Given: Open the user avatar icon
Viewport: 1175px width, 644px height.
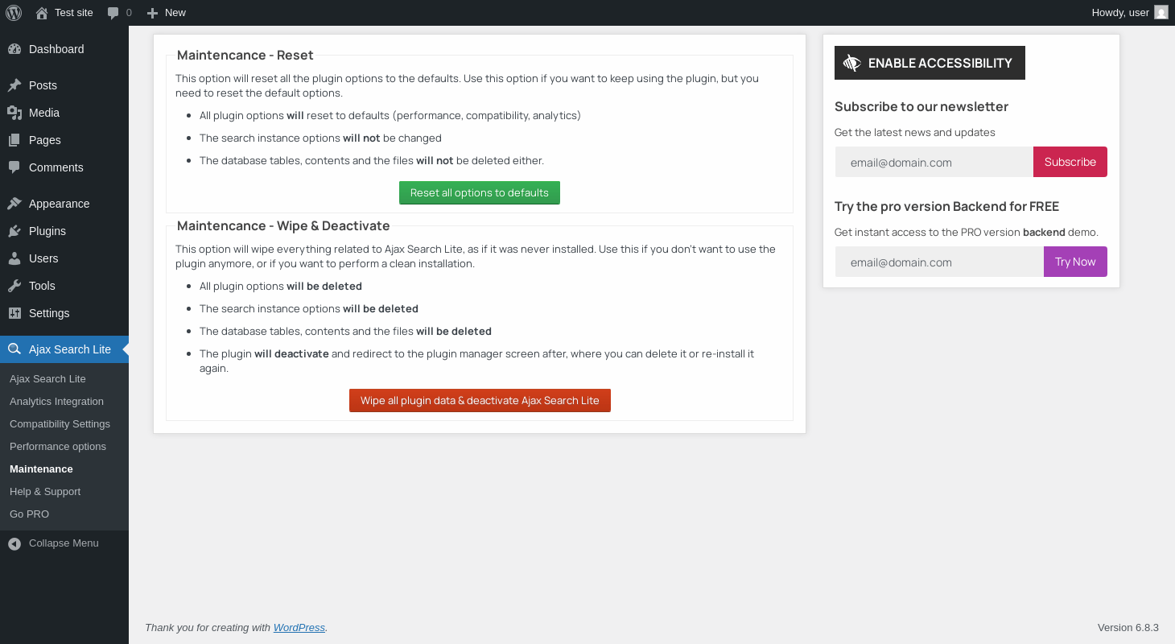Looking at the screenshot, I should [x=1161, y=12].
